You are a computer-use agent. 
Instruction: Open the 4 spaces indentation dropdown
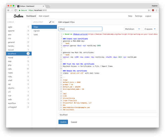150,29
